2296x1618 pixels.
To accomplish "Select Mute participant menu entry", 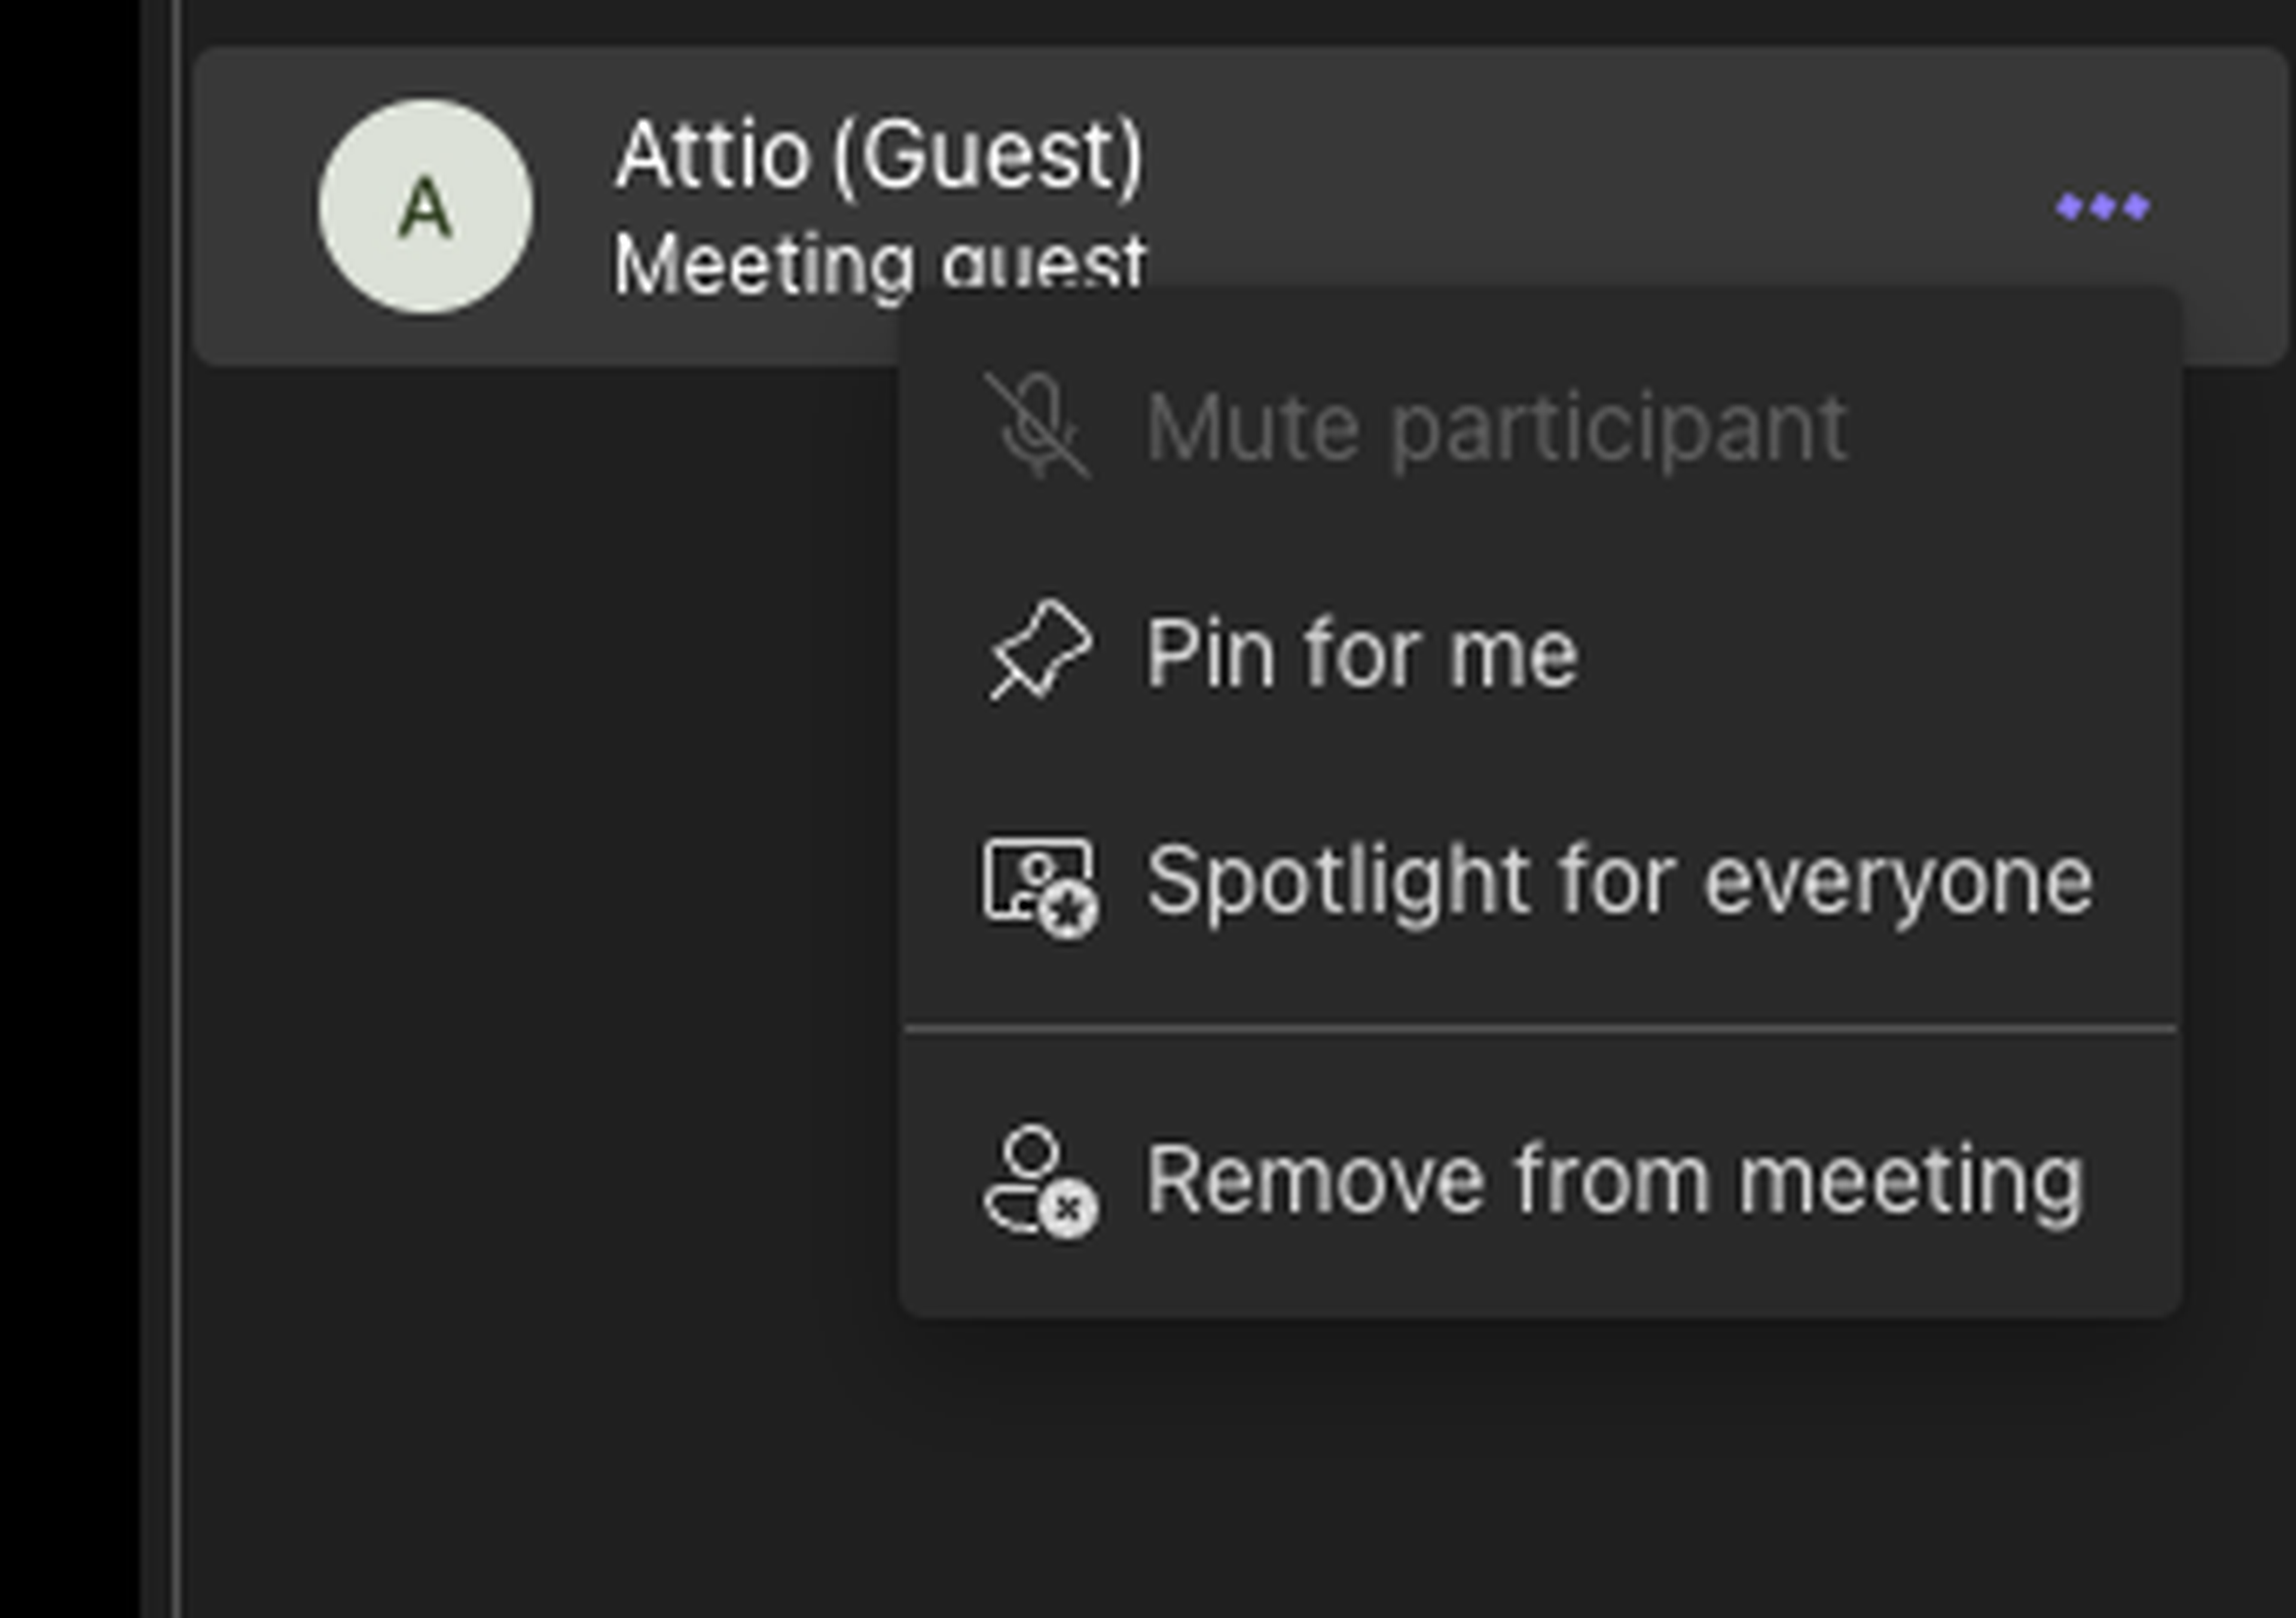I will 1495,429.
